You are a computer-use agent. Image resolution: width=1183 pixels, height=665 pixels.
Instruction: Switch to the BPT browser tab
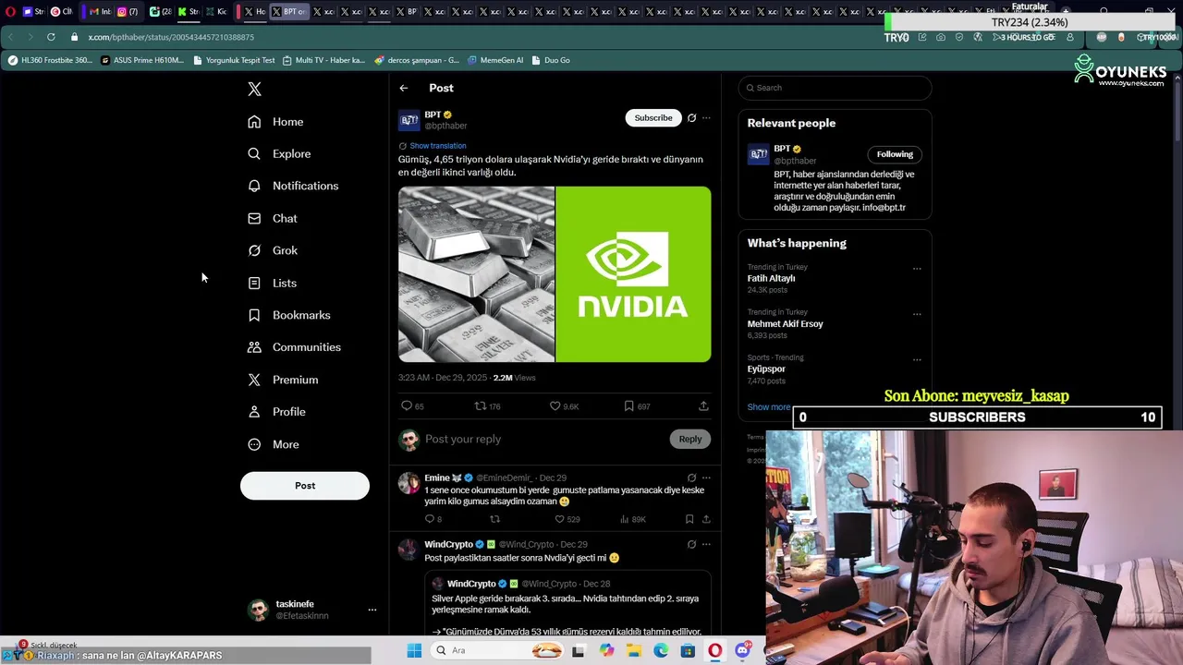tap(289, 12)
